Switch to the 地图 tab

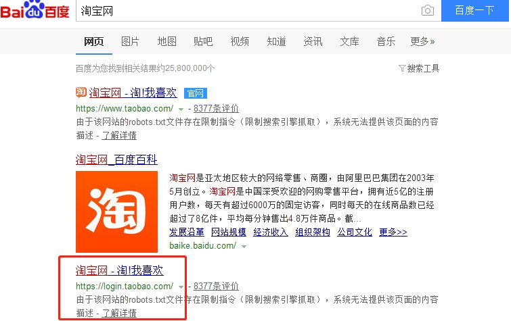click(167, 42)
